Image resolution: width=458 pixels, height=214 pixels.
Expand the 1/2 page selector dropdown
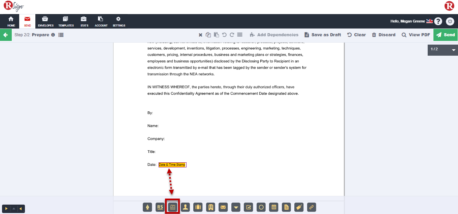click(x=453, y=50)
